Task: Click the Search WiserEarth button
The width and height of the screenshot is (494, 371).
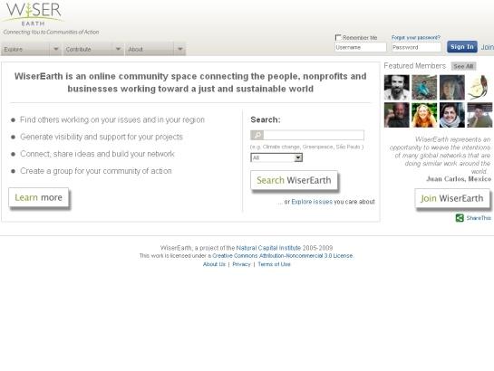Action: point(294,180)
